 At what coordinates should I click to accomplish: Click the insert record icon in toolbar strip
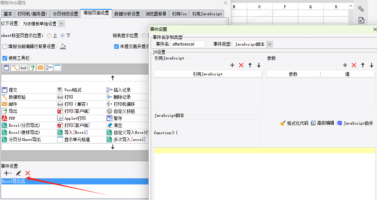pos(49,68)
